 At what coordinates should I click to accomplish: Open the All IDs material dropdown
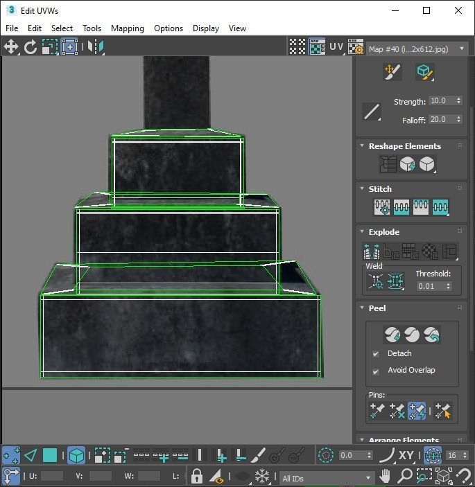pos(327,478)
